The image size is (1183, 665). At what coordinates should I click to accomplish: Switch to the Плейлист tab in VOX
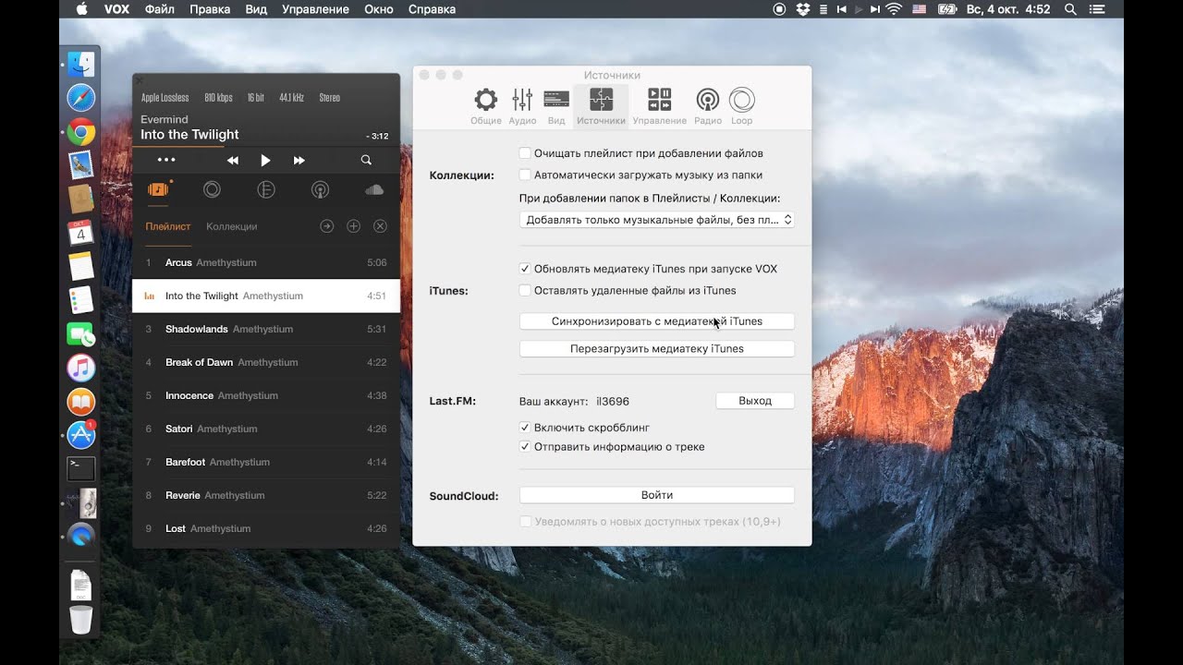pos(168,226)
